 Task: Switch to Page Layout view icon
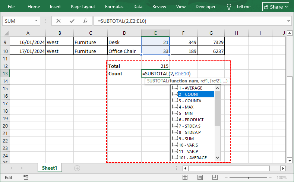200,177
